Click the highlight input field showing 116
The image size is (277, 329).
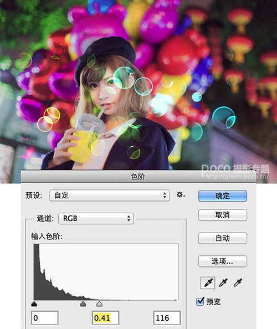click(167, 318)
